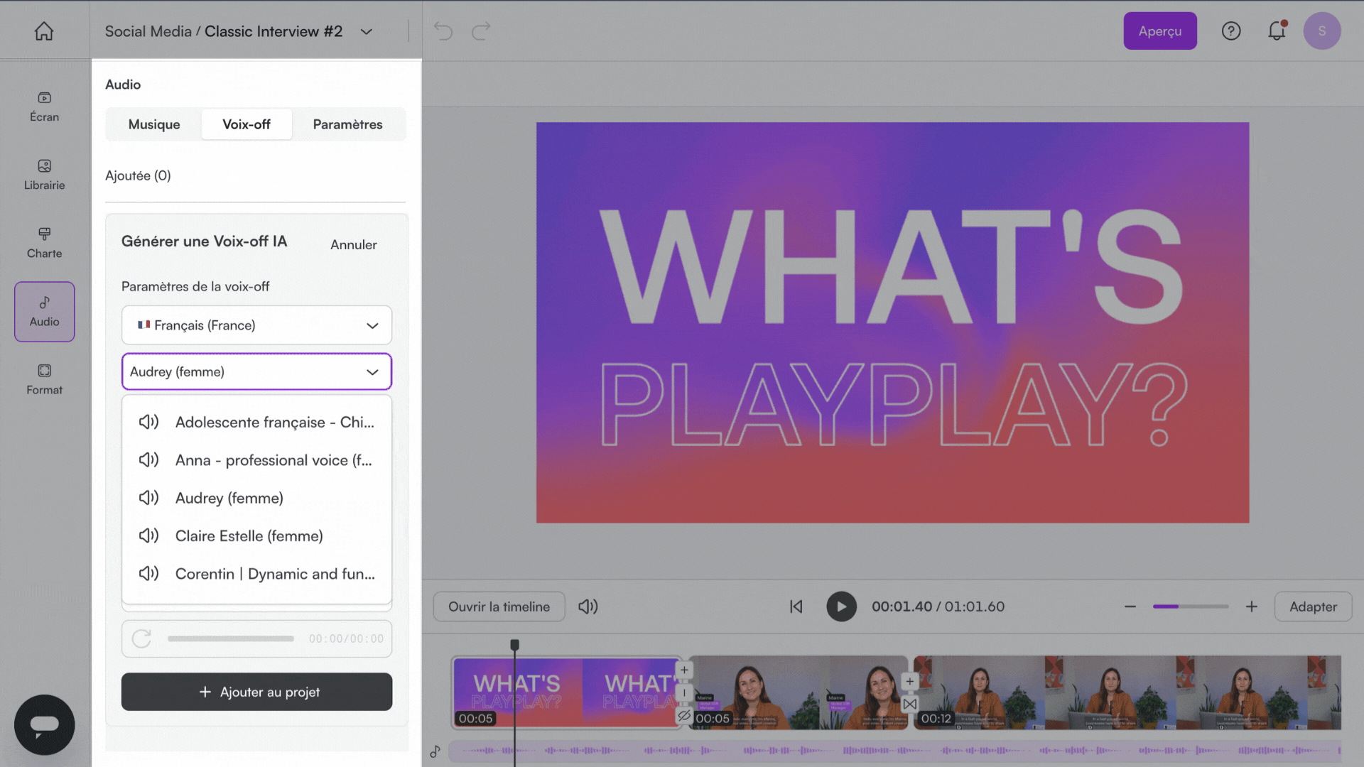The image size is (1364, 767).
Task: Preview Adolescente française voice sample
Action: pos(148,422)
